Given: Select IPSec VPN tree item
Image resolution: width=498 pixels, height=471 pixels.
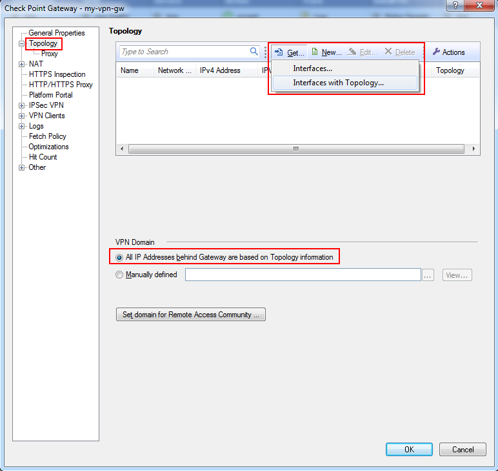Looking at the screenshot, I should (46, 105).
